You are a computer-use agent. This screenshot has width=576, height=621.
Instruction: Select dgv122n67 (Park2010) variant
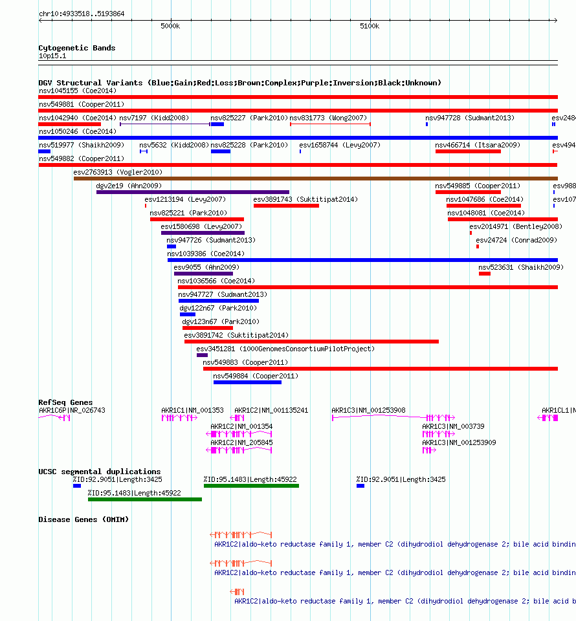[x=188, y=314]
